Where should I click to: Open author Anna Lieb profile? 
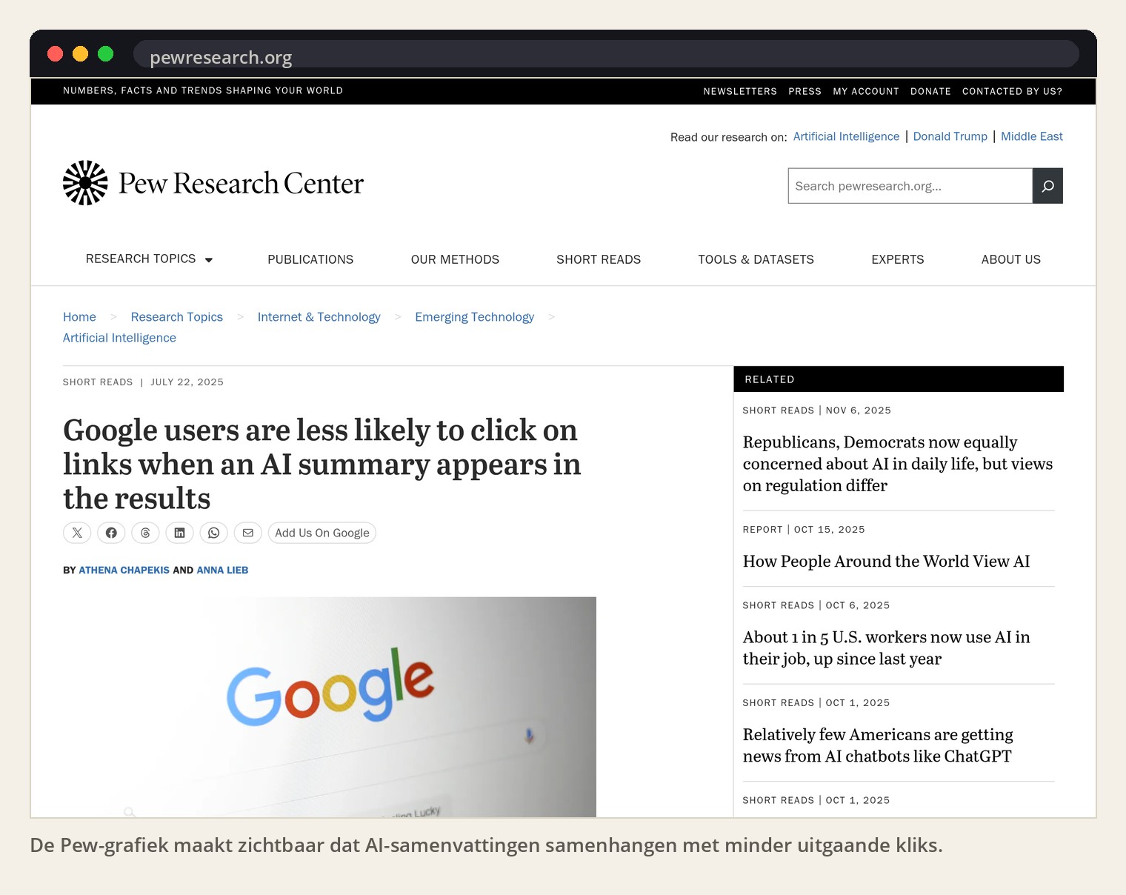tap(222, 570)
